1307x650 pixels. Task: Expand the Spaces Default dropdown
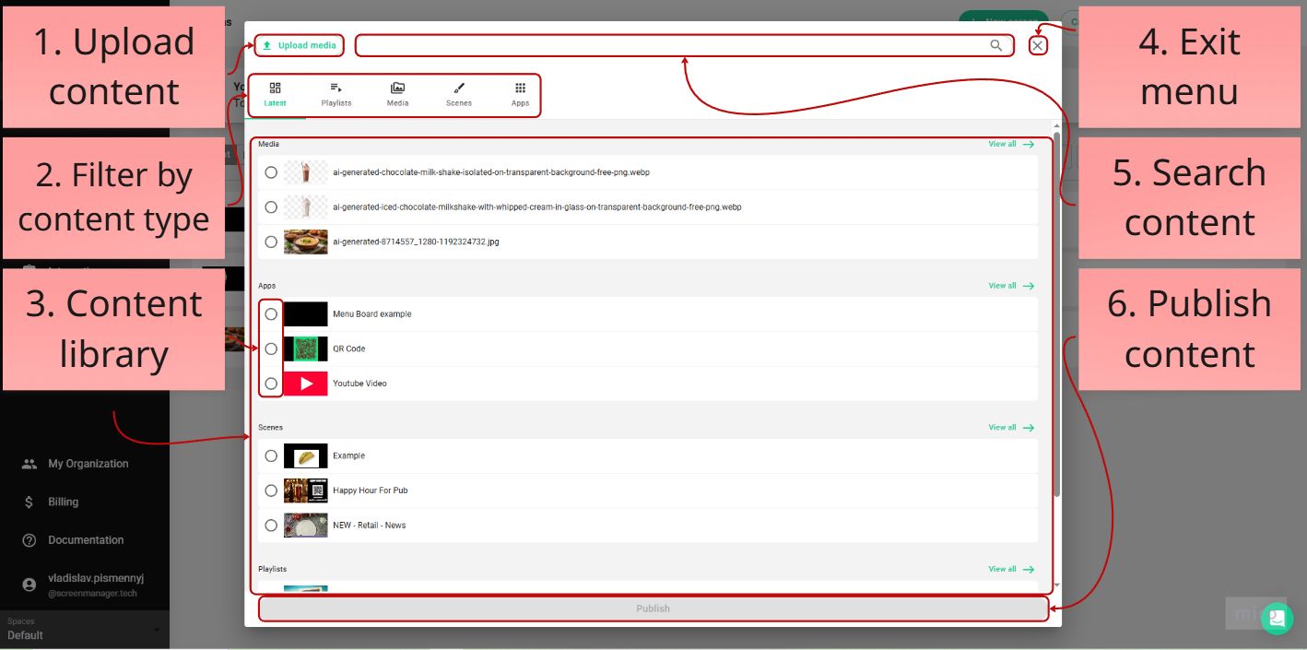[x=84, y=629]
